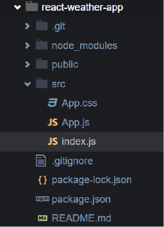Image resolution: width=164 pixels, height=227 pixels.
Task: Collapse the react-weather-app root folder chevron
Action: pyautogui.click(x=17, y=7)
